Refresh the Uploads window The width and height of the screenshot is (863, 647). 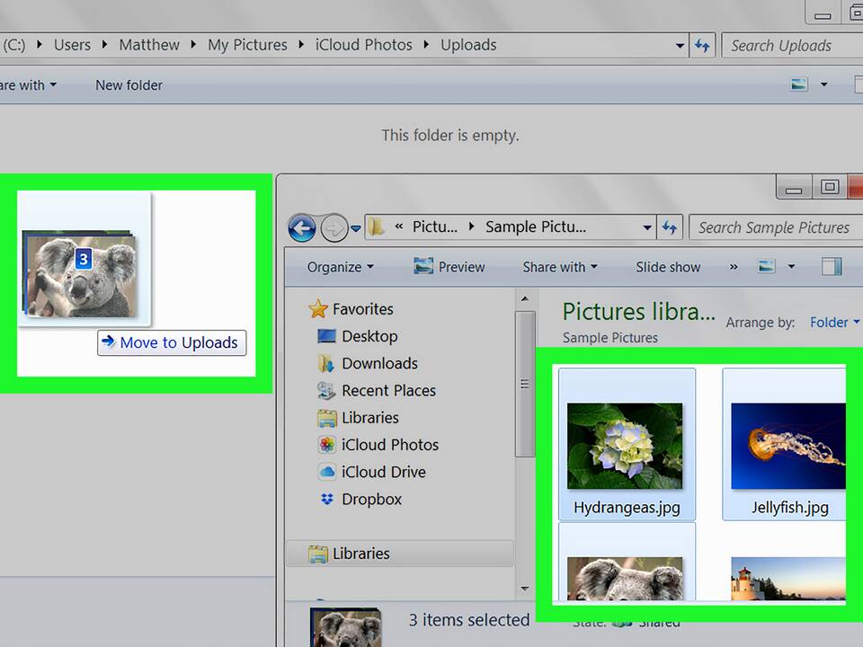[702, 45]
